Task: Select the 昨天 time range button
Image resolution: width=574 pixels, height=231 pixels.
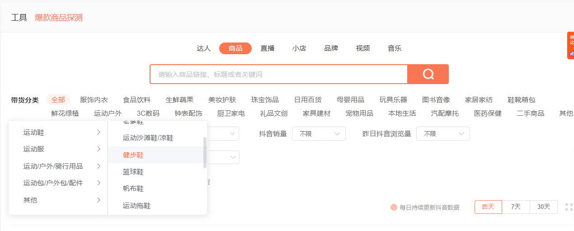Action: tap(488, 207)
